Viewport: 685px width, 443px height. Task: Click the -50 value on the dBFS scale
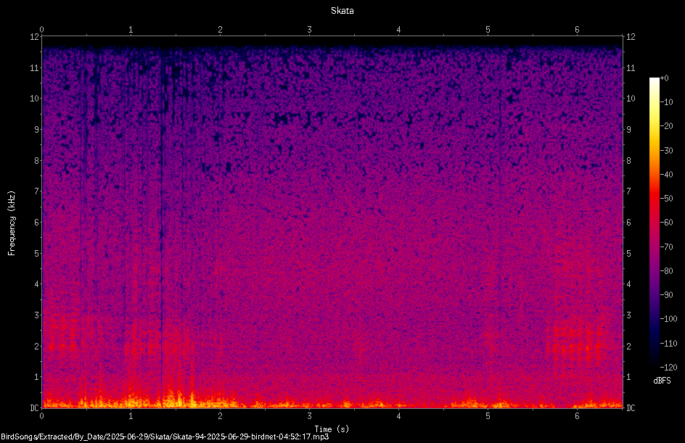click(666, 198)
